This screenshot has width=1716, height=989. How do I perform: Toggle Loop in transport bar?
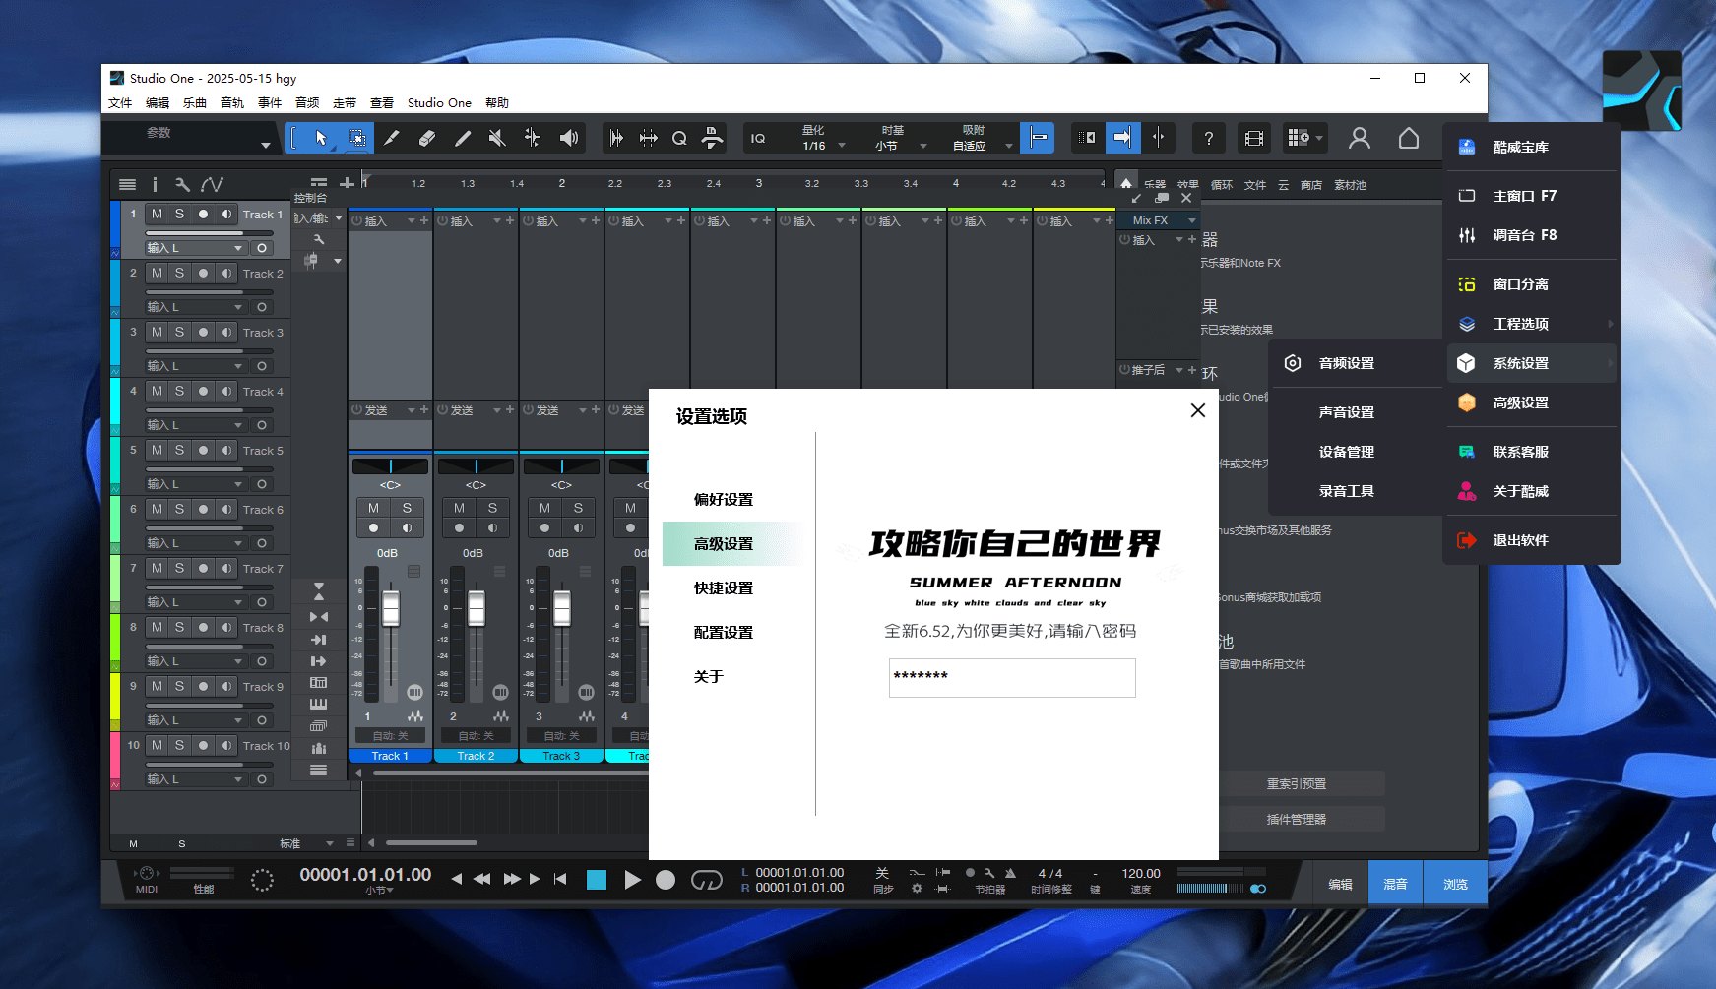click(x=706, y=880)
